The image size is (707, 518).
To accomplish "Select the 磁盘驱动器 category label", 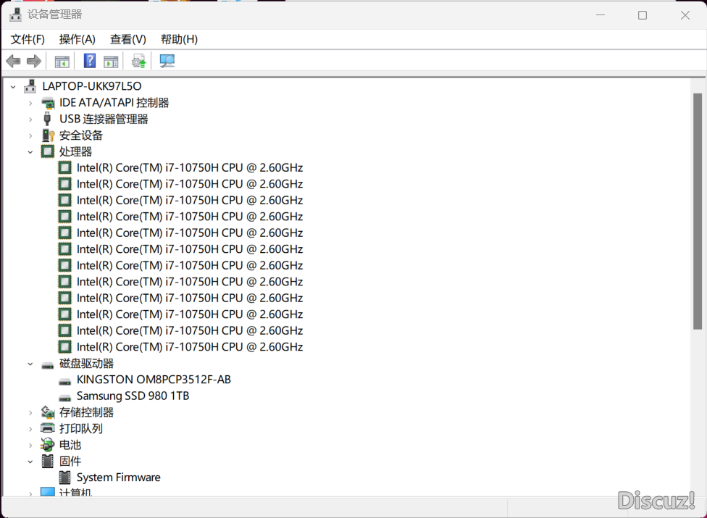I will (x=87, y=364).
